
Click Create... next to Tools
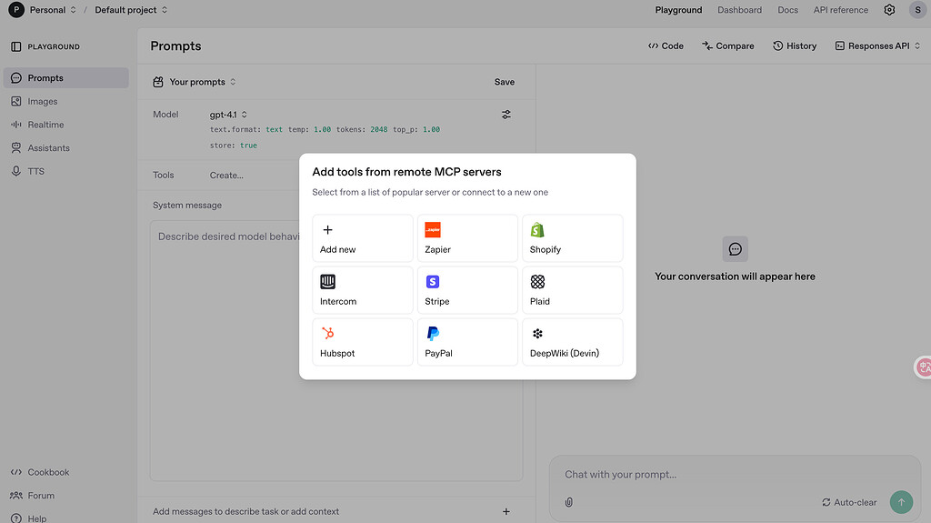tap(226, 176)
